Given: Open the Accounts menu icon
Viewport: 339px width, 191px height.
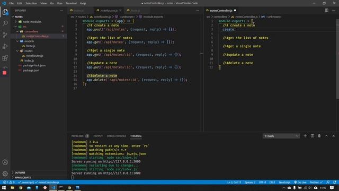Looking at the screenshot, I should (5, 162).
